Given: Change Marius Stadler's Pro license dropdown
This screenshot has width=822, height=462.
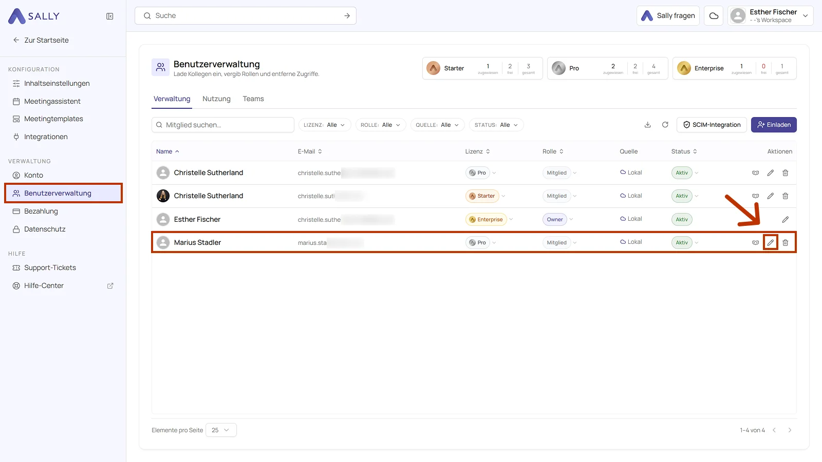Looking at the screenshot, I should tap(481, 242).
